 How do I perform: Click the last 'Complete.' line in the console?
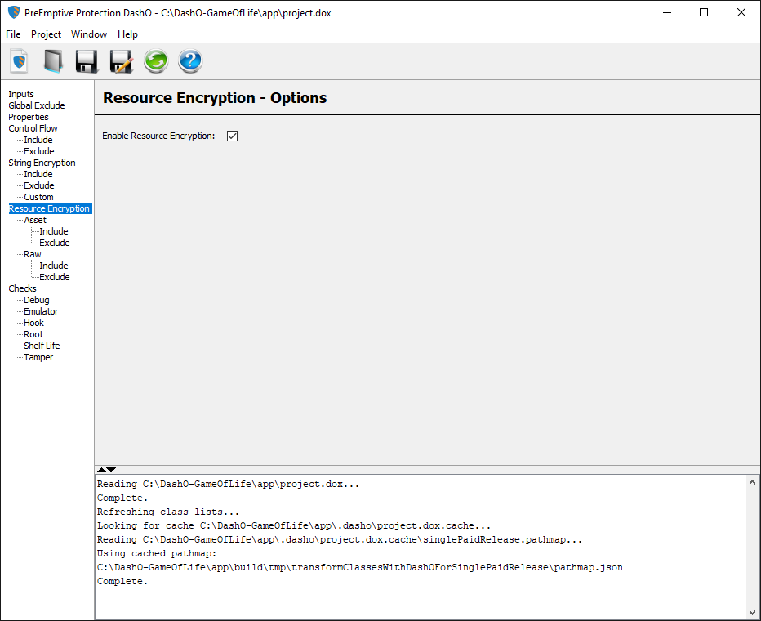[122, 581]
